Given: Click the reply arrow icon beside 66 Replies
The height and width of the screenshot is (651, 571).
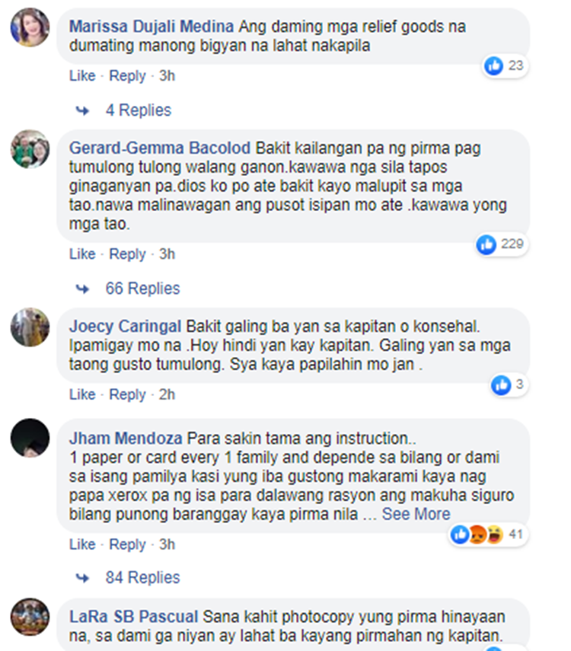Looking at the screenshot, I should click(x=82, y=289).
